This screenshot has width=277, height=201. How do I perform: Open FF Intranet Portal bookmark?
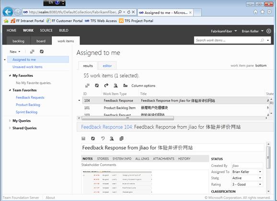point(27,21)
